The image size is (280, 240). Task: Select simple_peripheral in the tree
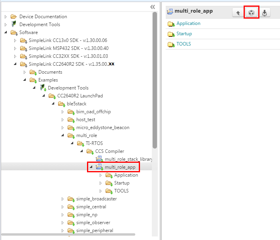pos(95,230)
